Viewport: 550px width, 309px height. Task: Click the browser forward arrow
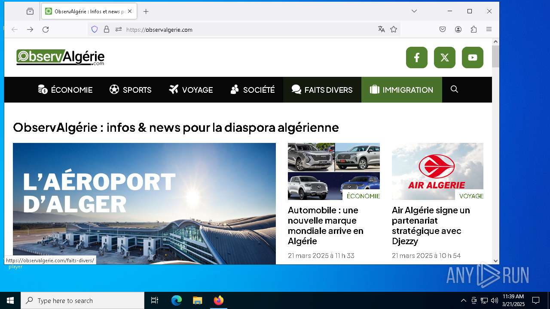coord(30,30)
